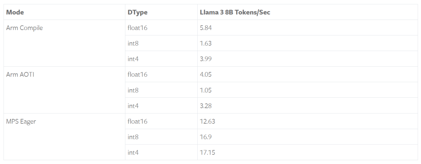Select the Arm AOTI mode cell
Screen dimensions: 421x164
(x=20, y=74)
